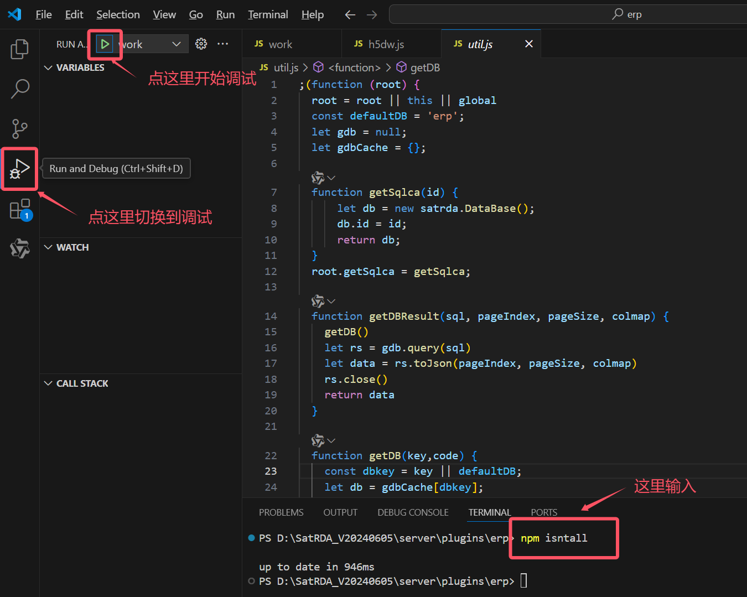Open the Terminal menu
The width and height of the screenshot is (747, 597).
click(x=268, y=14)
